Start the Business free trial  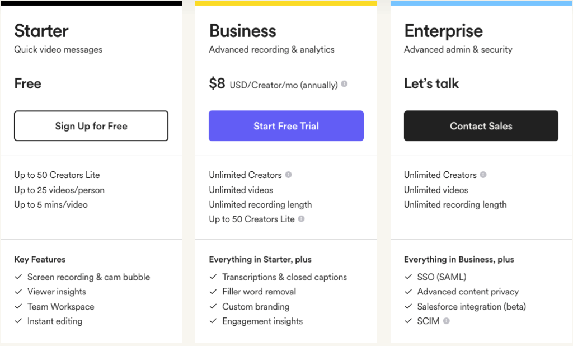coord(286,126)
